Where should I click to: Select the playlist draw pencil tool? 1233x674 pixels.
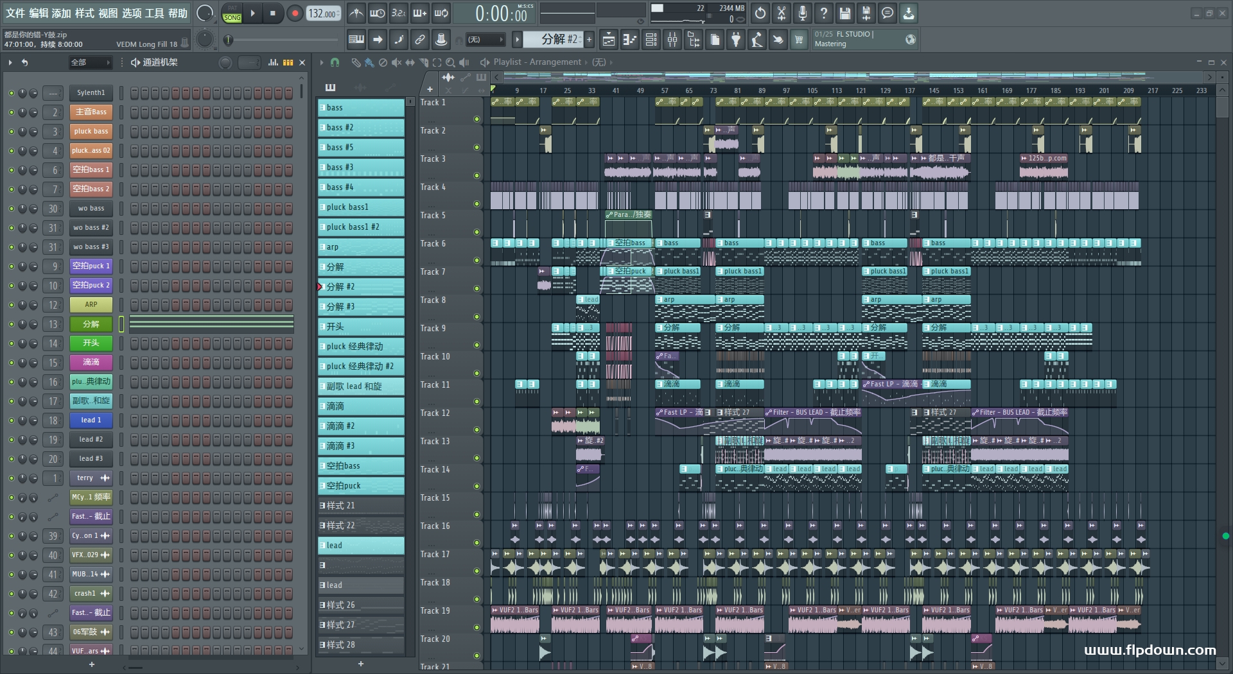click(x=356, y=62)
